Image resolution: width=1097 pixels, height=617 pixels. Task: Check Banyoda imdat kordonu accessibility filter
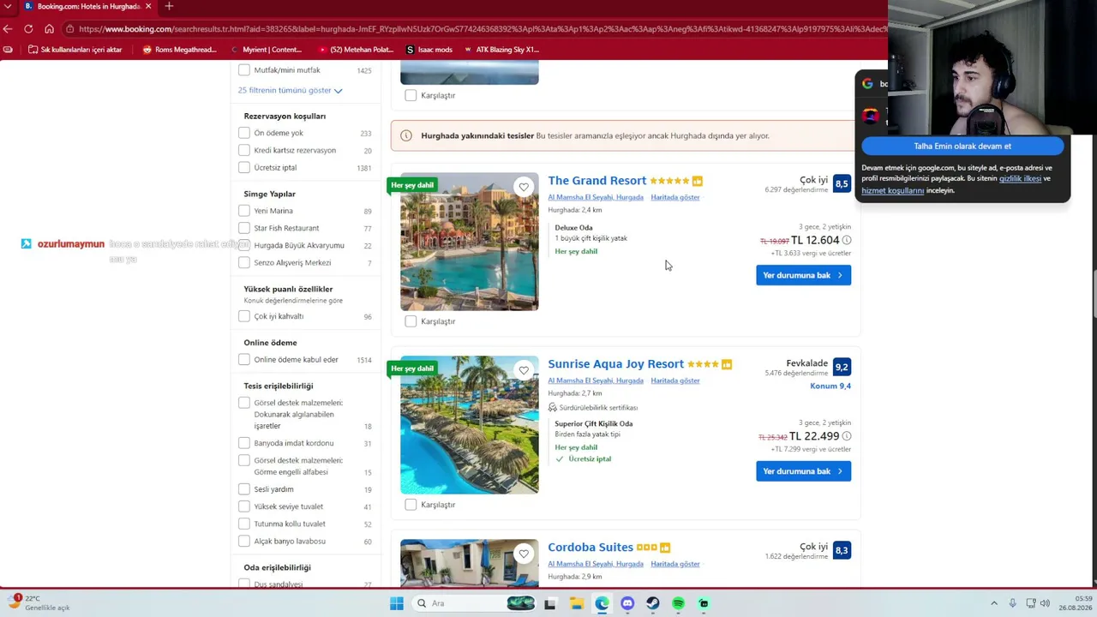click(244, 443)
